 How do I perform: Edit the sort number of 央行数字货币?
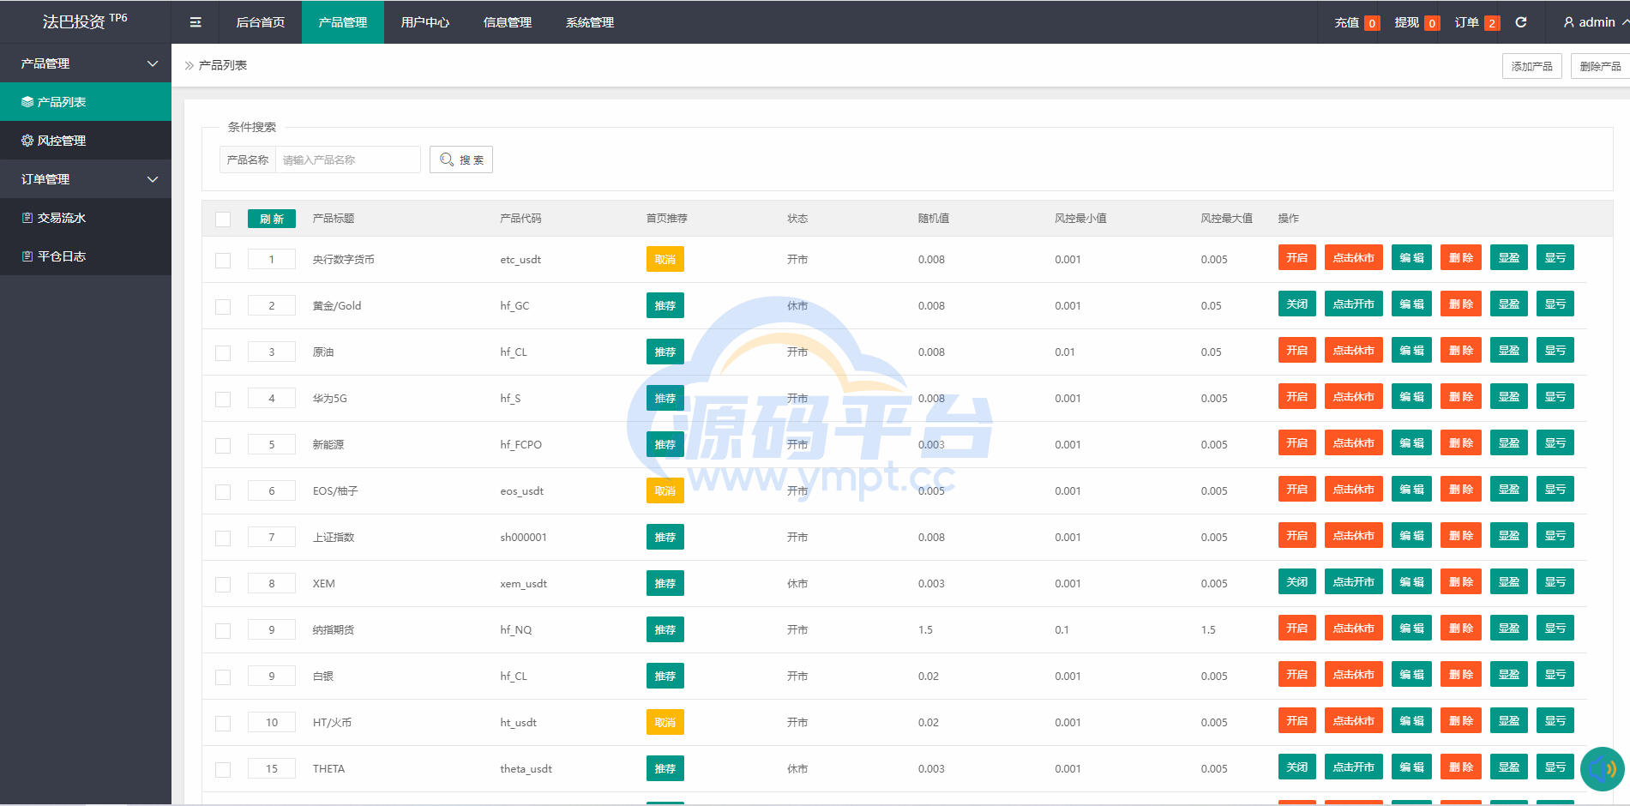272,259
